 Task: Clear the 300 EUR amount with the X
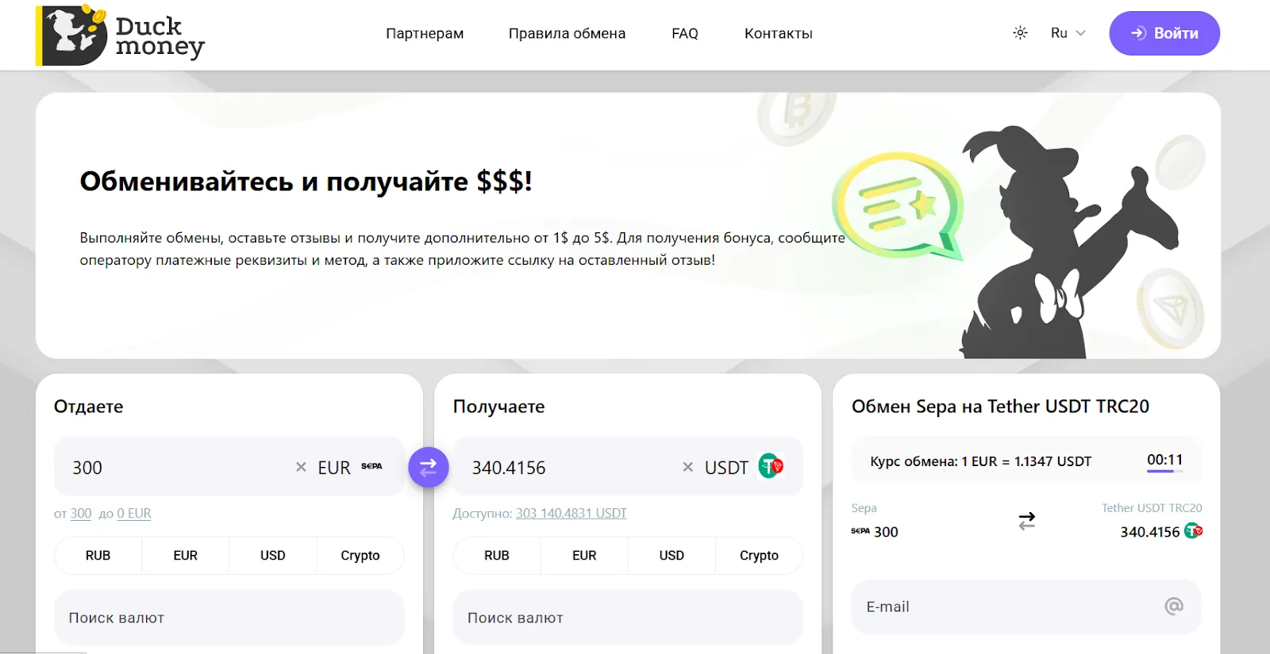(301, 467)
